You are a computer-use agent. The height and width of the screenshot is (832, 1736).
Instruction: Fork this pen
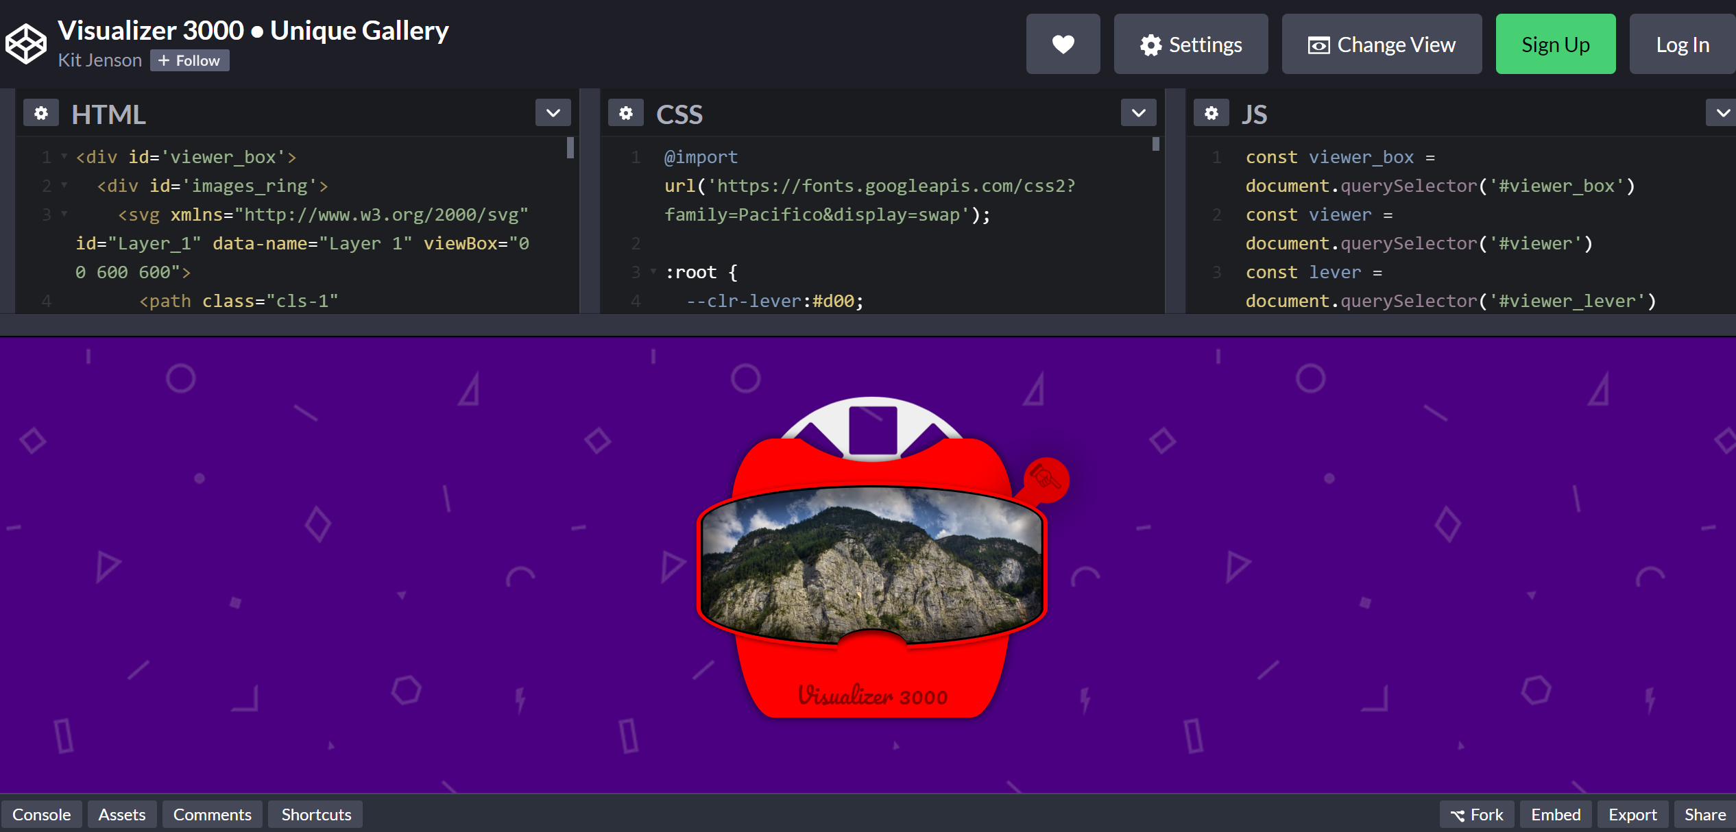tap(1477, 814)
